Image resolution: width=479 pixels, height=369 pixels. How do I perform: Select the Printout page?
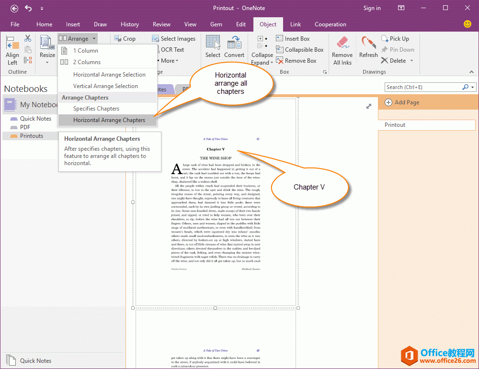tap(426, 125)
